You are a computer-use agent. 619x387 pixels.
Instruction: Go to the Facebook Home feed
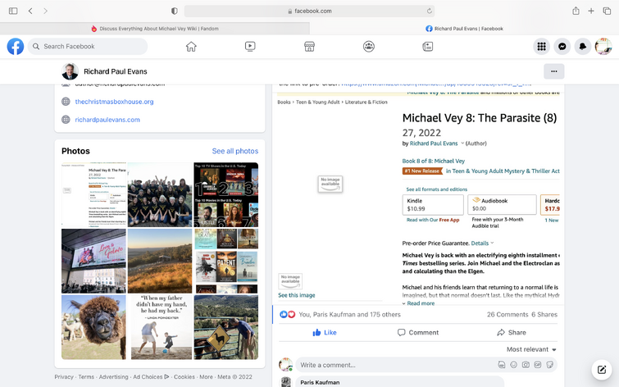click(x=191, y=47)
